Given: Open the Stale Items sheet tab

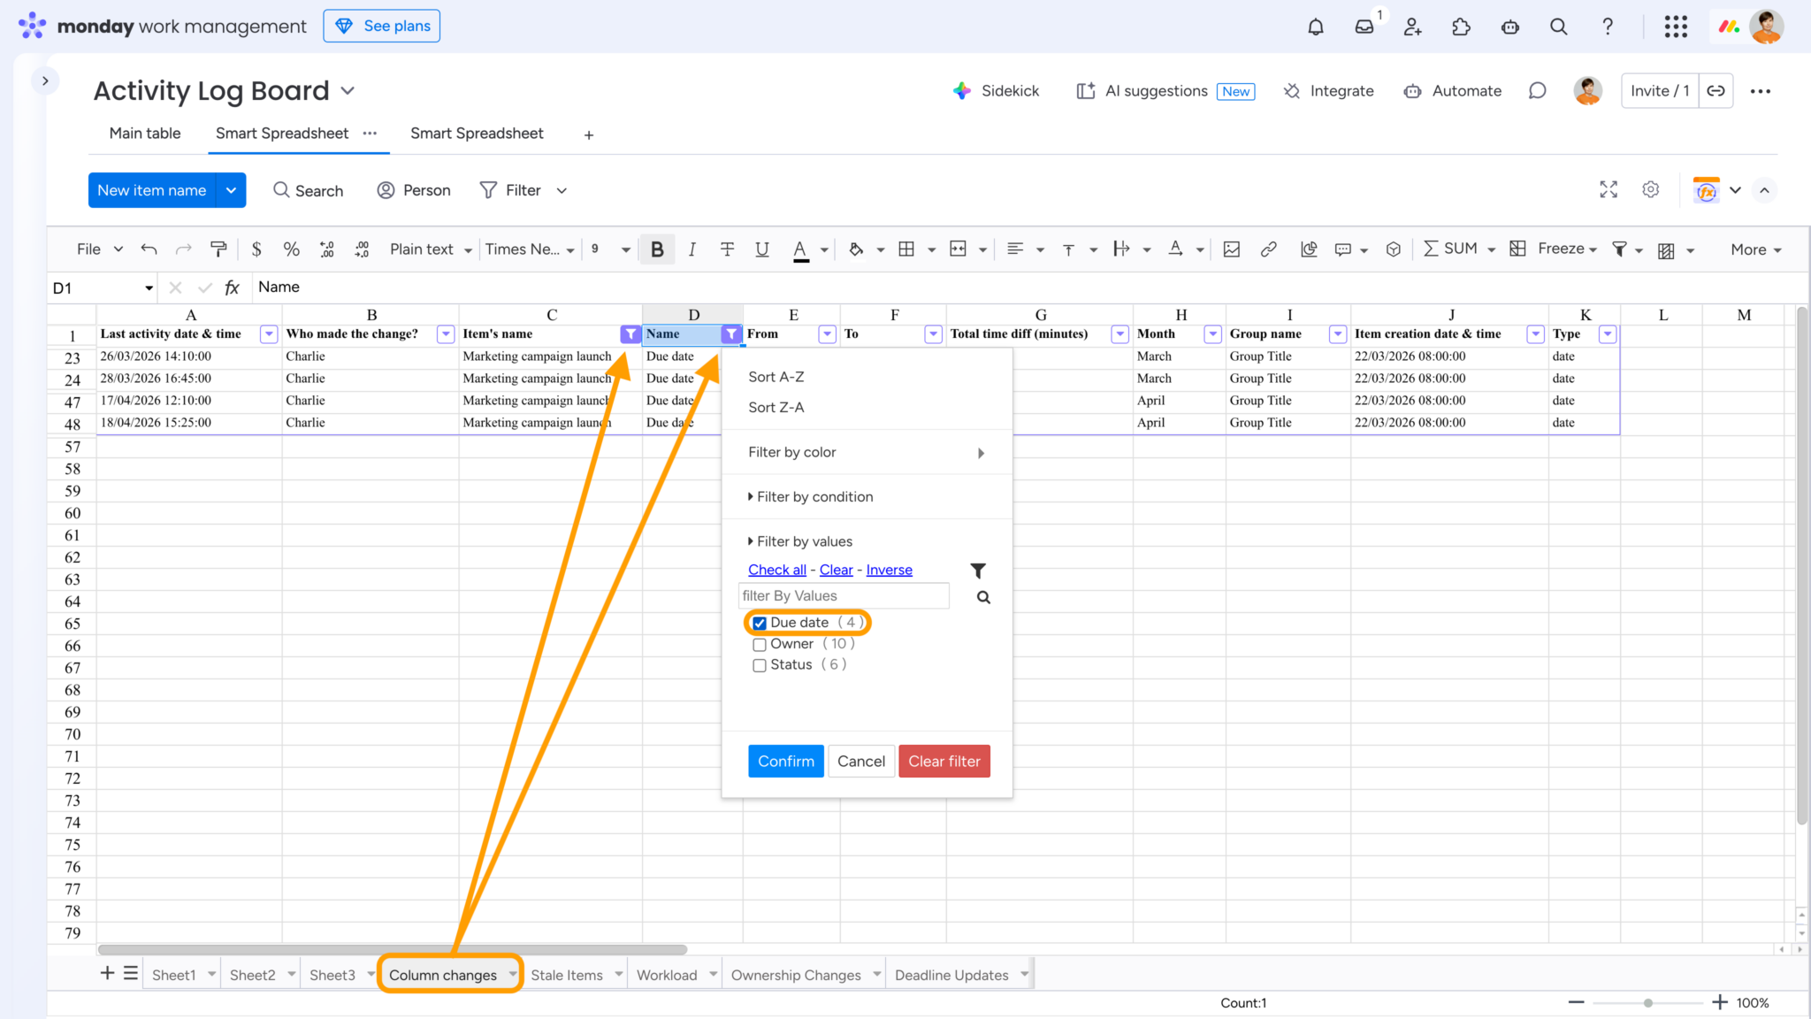Looking at the screenshot, I should point(567,975).
